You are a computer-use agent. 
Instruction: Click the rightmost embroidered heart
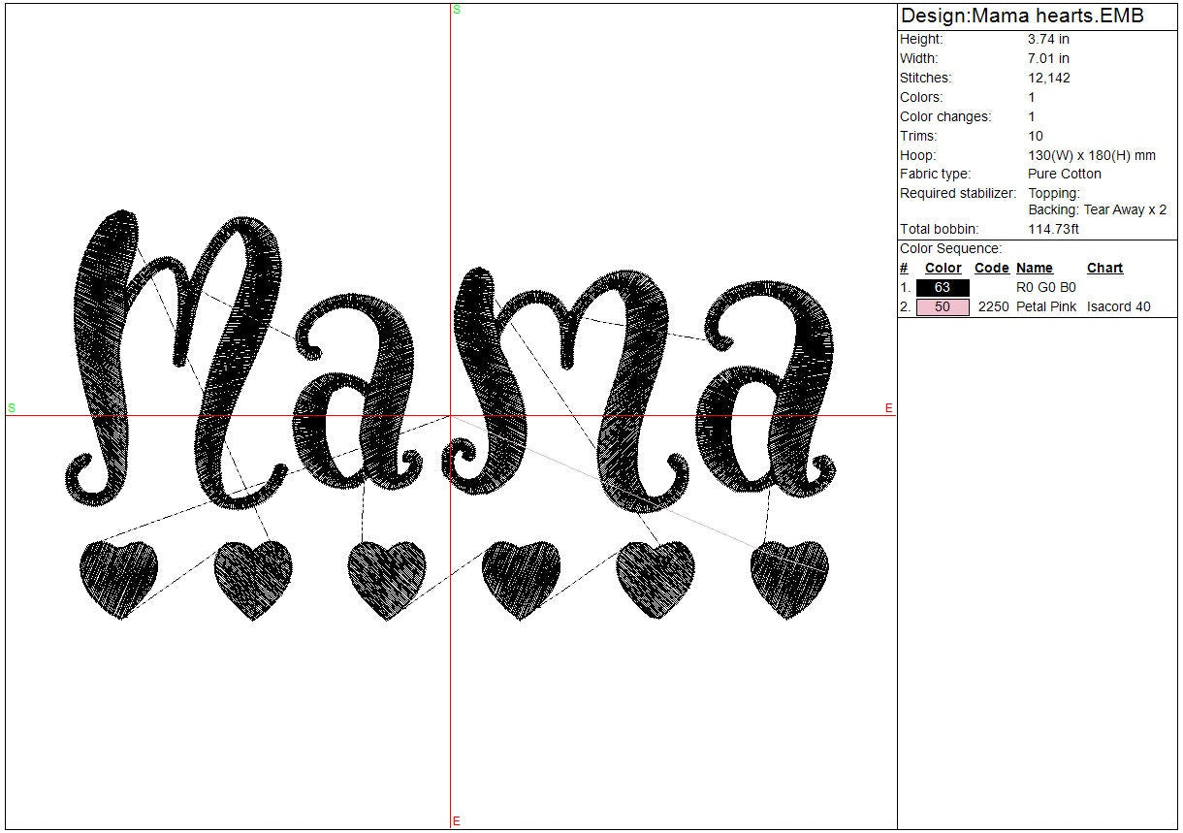pyautogui.click(x=789, y=578)
